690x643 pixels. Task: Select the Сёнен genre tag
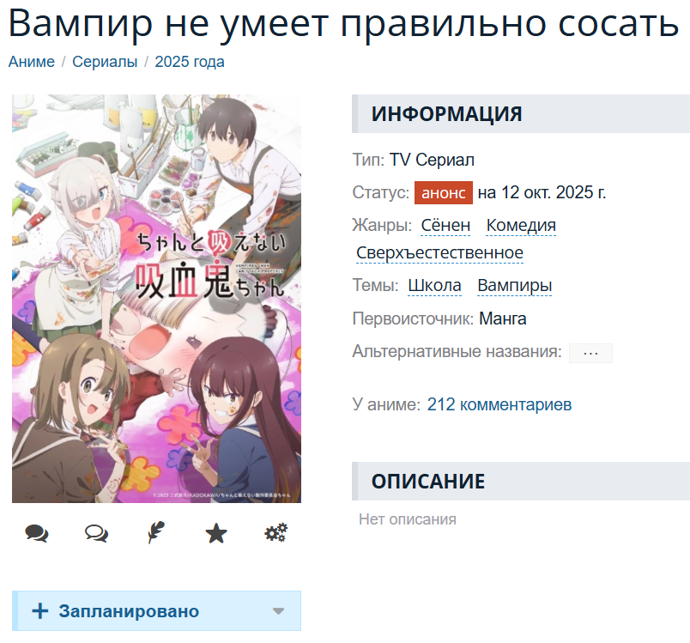pyautogui.click(x=445, y=225)
